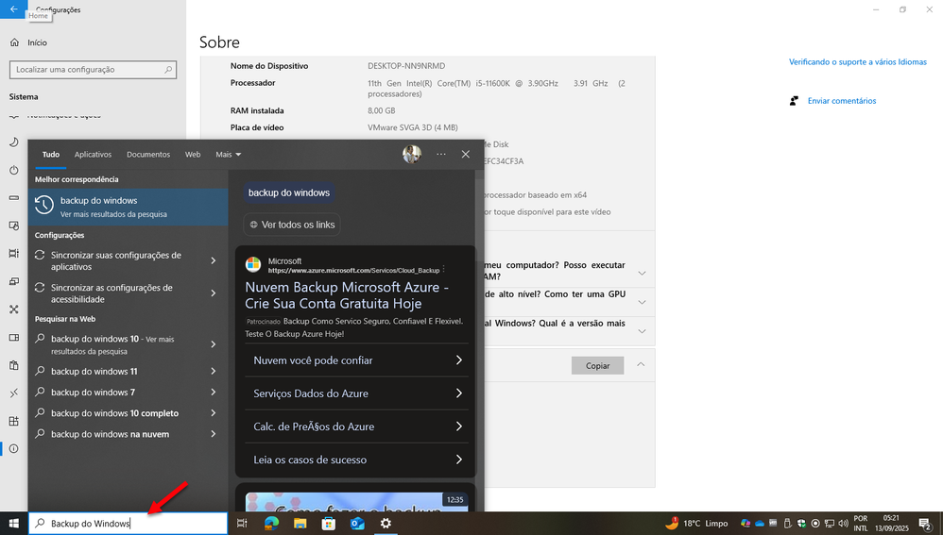This screenshot has height=535, width=943.
Task: Click the Settings gear on the taskbar
Action: pyautogui.click(x=386, y=523)
